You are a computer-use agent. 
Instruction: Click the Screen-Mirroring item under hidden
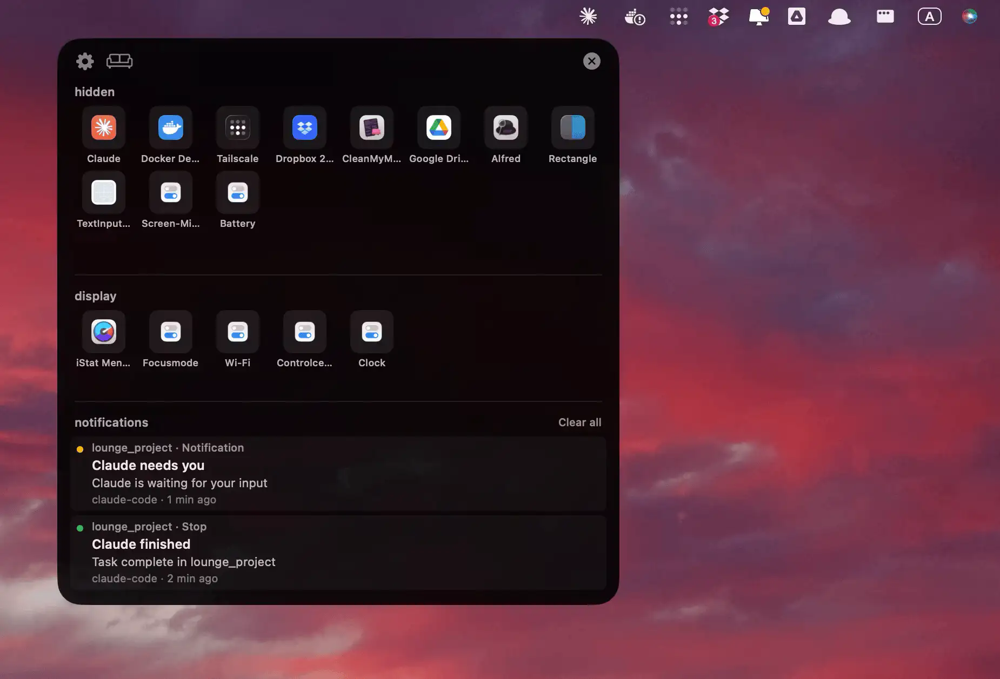(171, 200)
